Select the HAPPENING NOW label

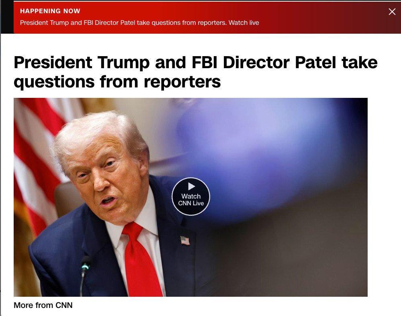pyautogui.click(x=50, y=11)
